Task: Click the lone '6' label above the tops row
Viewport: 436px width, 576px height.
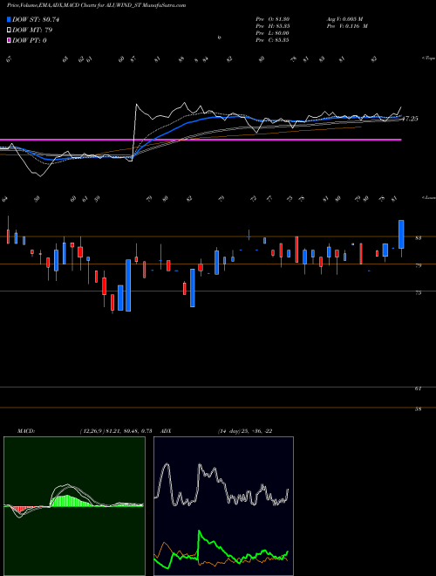Action: tap(219, 38)
